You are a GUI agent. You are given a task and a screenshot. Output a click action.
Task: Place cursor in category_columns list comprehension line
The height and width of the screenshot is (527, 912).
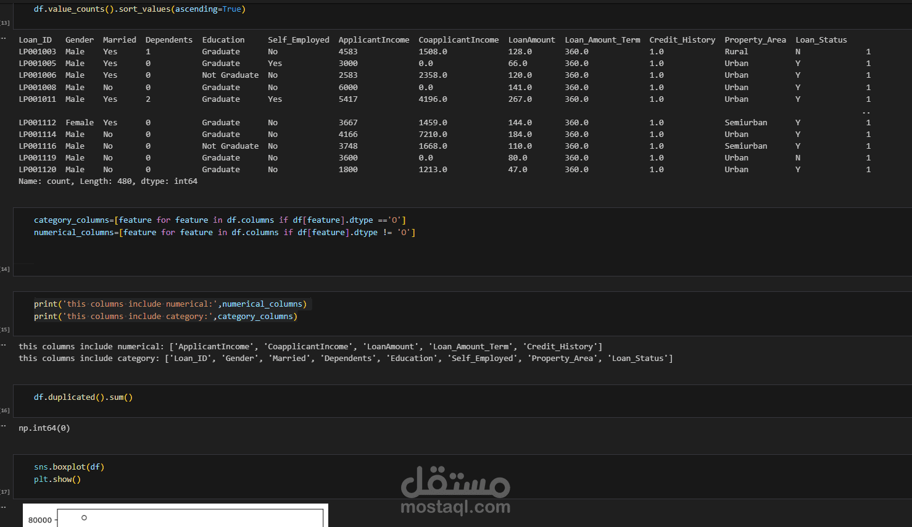coord(220,220)
